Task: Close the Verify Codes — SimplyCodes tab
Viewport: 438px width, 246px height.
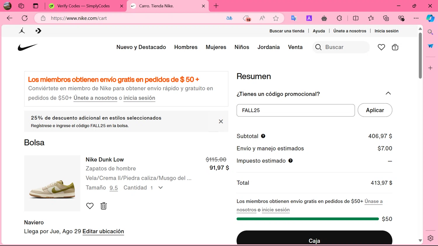Action: (122, 6)
